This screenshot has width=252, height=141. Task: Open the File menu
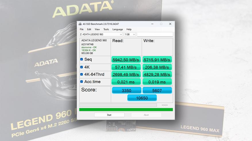pyautogui.click(x=82, y=29)
